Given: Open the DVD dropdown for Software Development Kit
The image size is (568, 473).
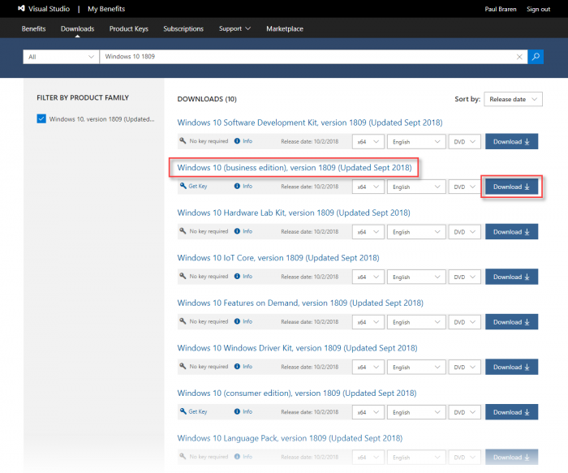Looking at the screenshot, I should tap(464, 142).
